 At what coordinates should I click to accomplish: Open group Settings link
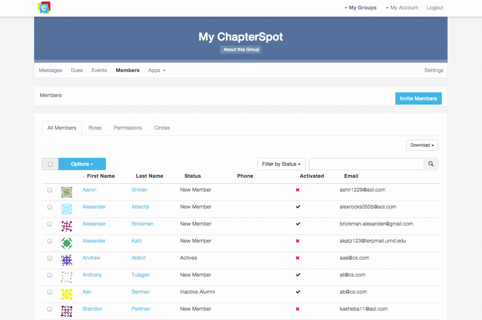[x=434, y=70]
